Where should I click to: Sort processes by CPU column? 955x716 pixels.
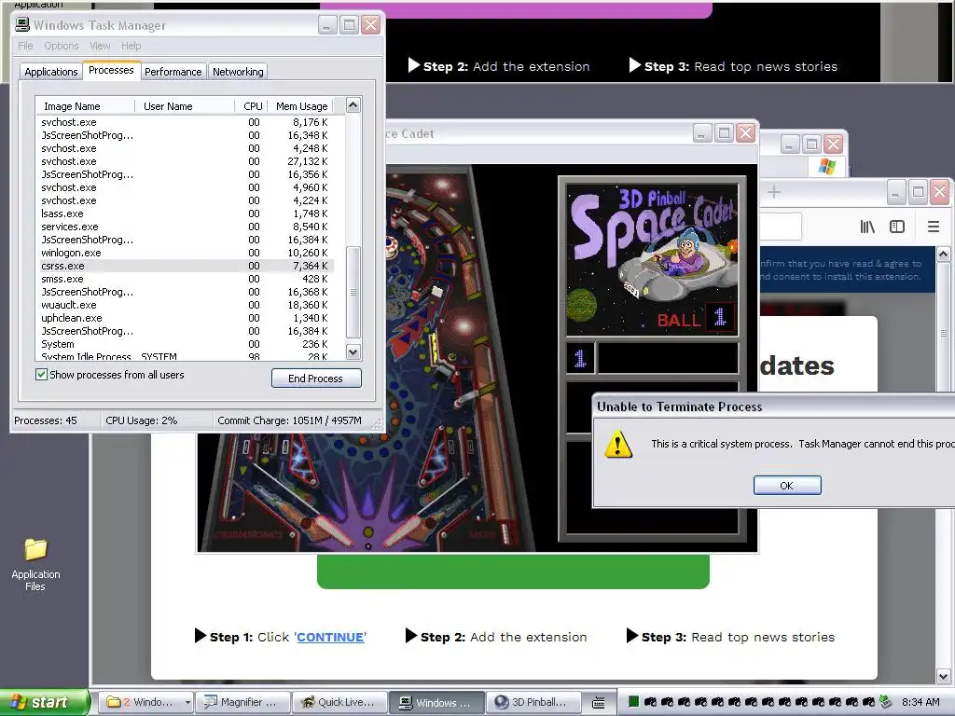coord(250,106)
